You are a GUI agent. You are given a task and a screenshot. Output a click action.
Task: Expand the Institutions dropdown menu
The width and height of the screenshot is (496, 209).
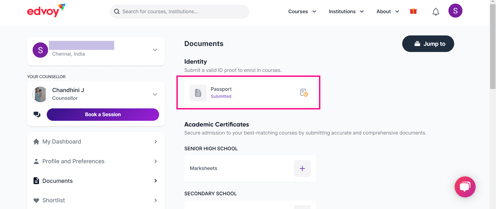coord(346,11)
